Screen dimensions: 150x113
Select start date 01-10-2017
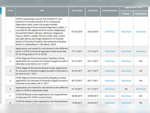point(77,89)
